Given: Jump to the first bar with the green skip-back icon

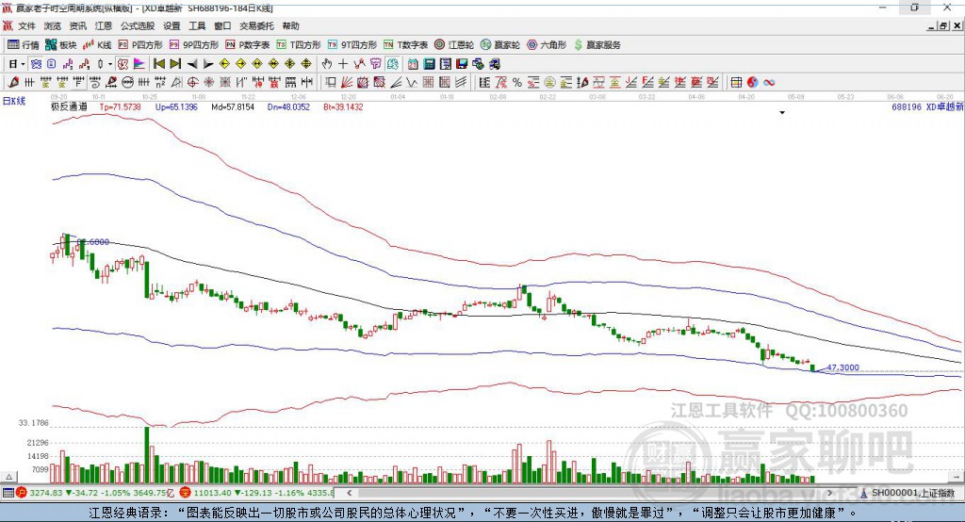Looking at the screenshot, I should pyautogui.click(x=158, y=64).
